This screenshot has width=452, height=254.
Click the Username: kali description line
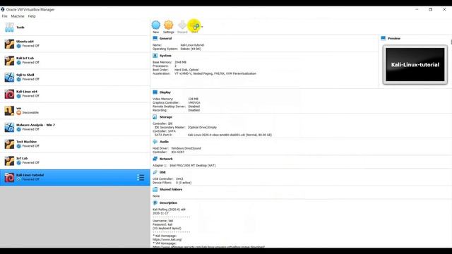click(163, 221)
